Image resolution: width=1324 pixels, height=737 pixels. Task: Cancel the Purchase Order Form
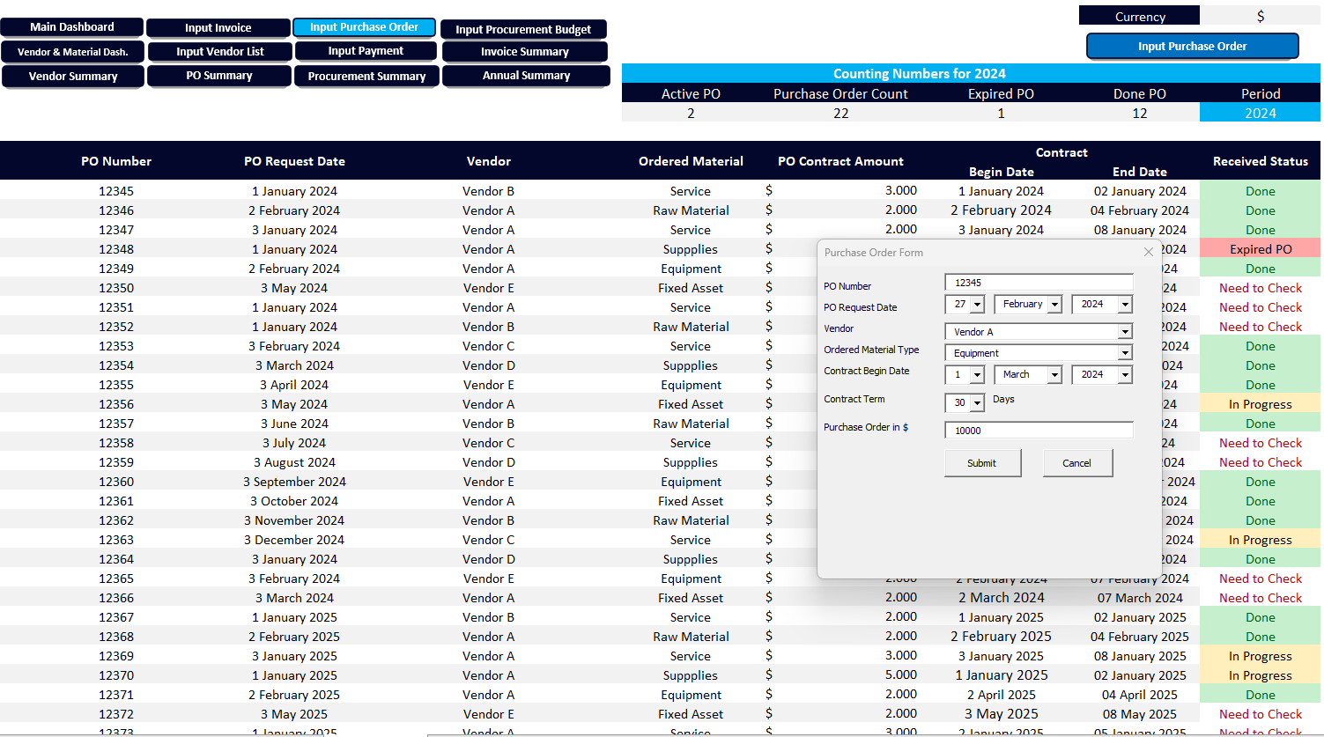[1077, 463]
